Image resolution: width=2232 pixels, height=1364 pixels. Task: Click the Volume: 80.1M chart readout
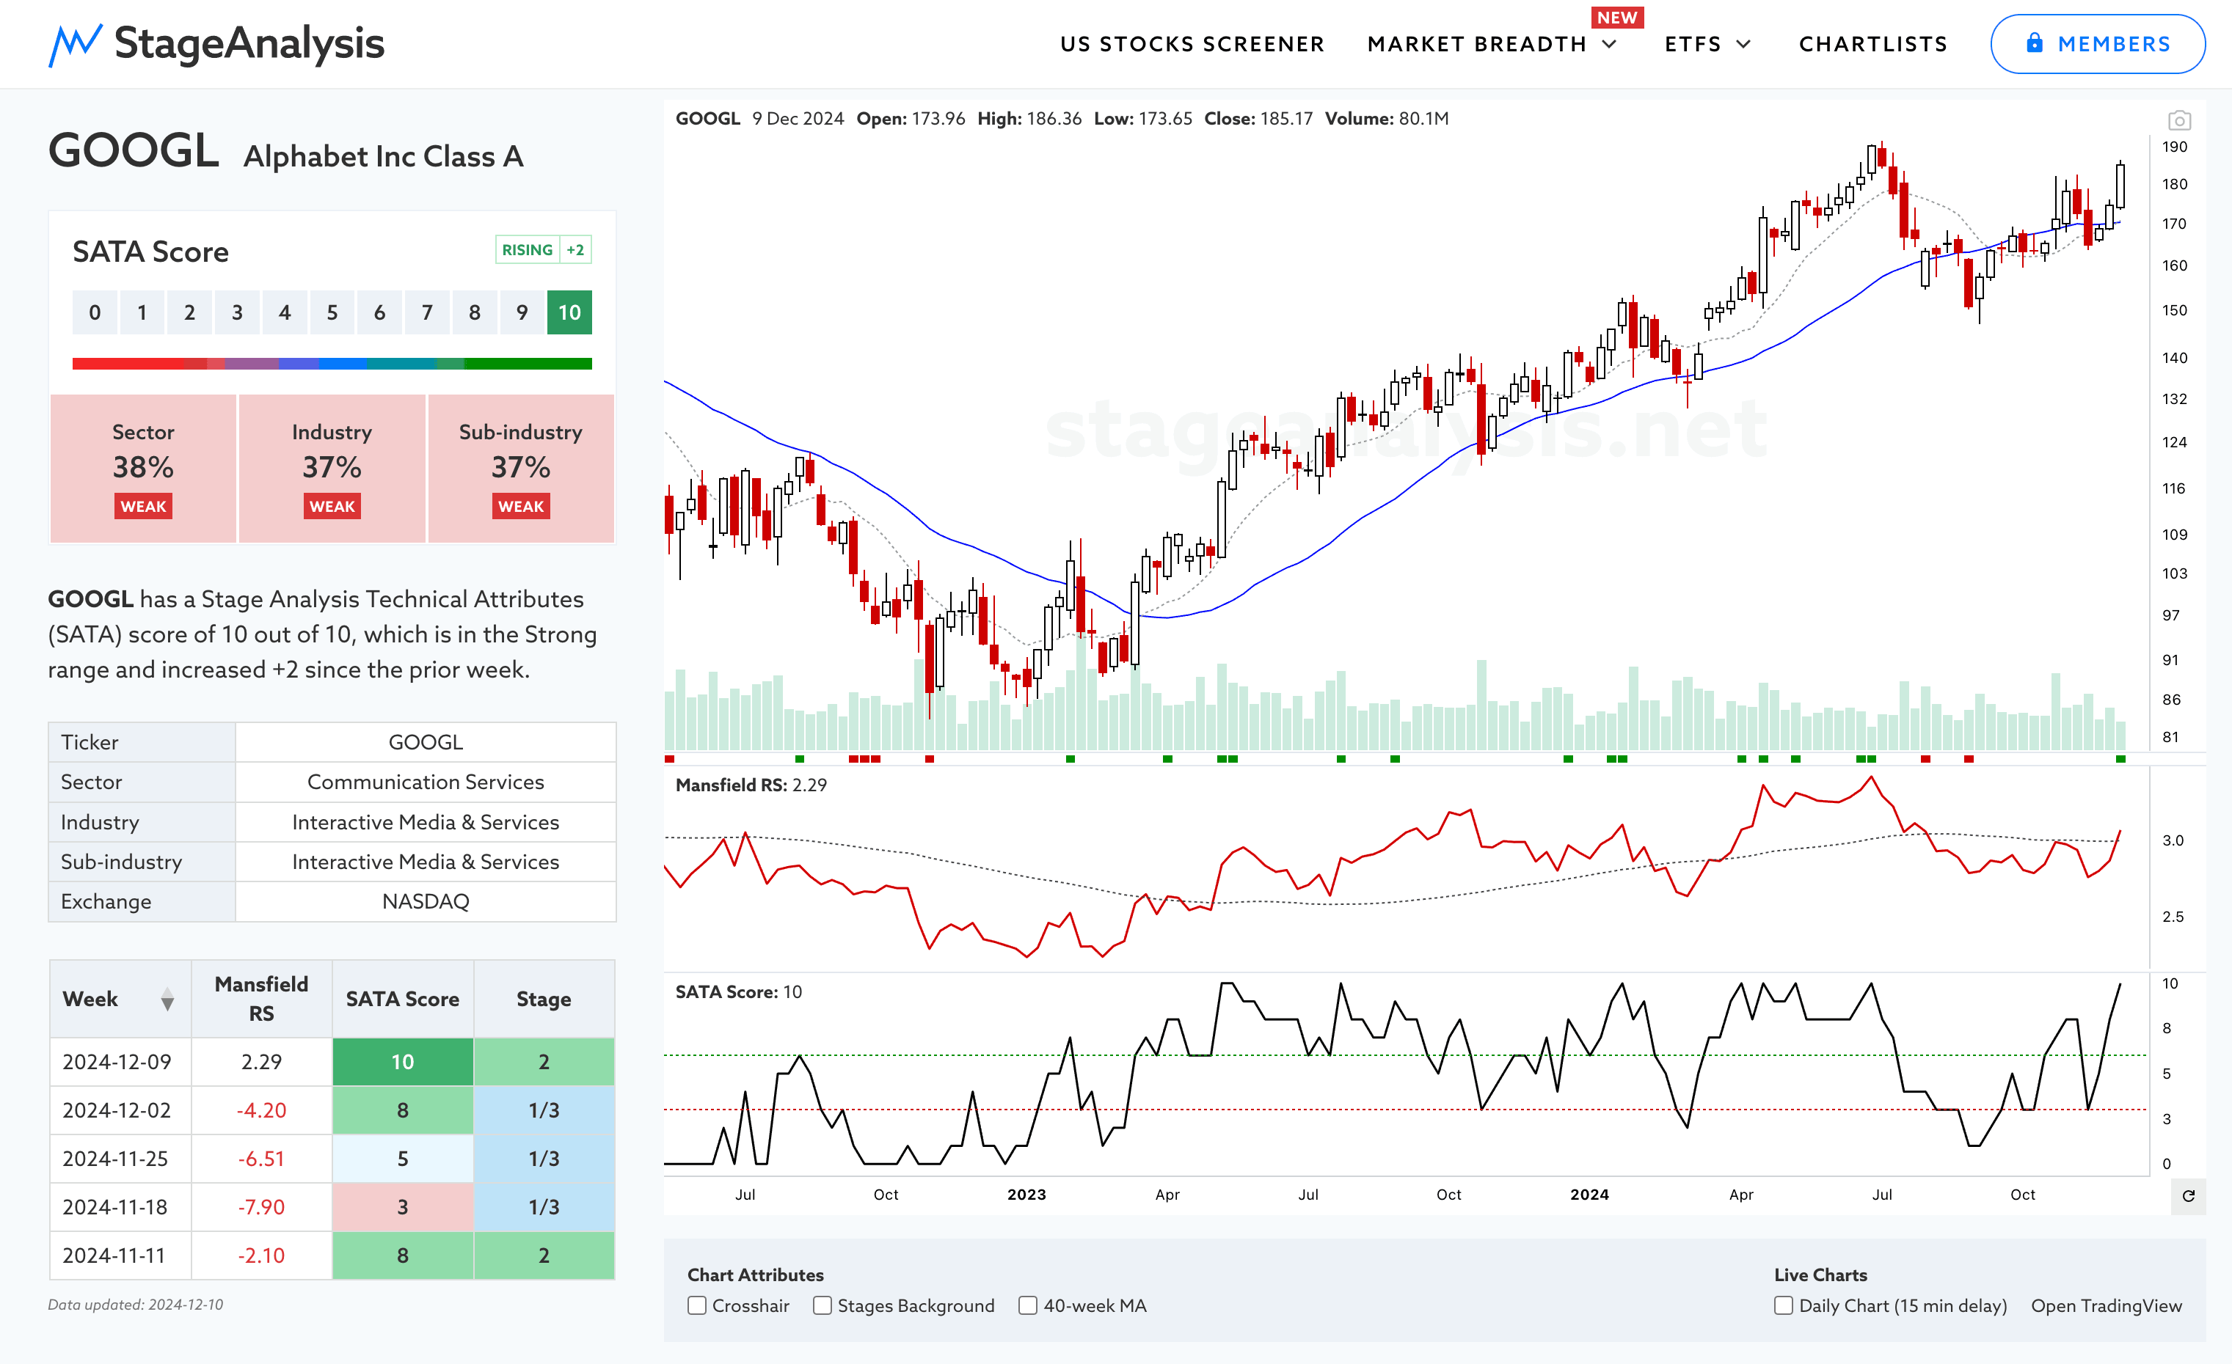point(1387,119)
